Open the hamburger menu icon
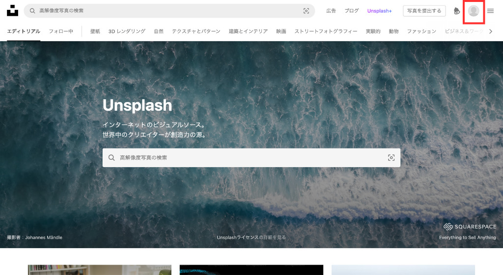503x275 pixels. [491, 11]
